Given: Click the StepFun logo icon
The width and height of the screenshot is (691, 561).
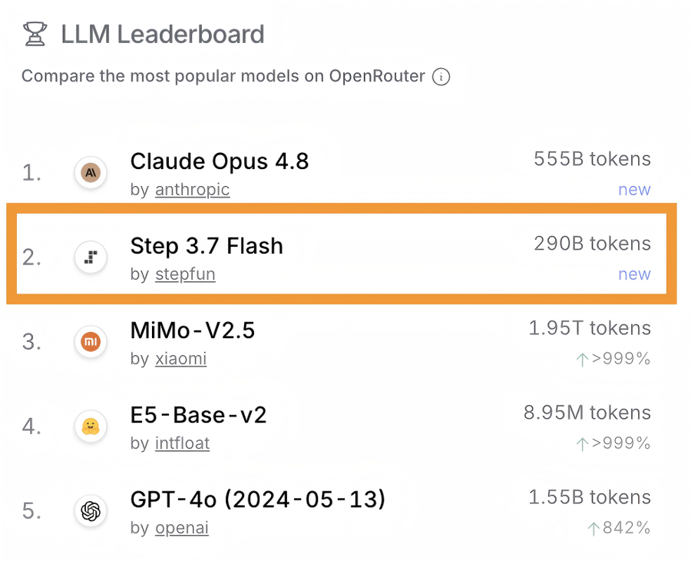Looking at the screenshot, I should point(91,257).
